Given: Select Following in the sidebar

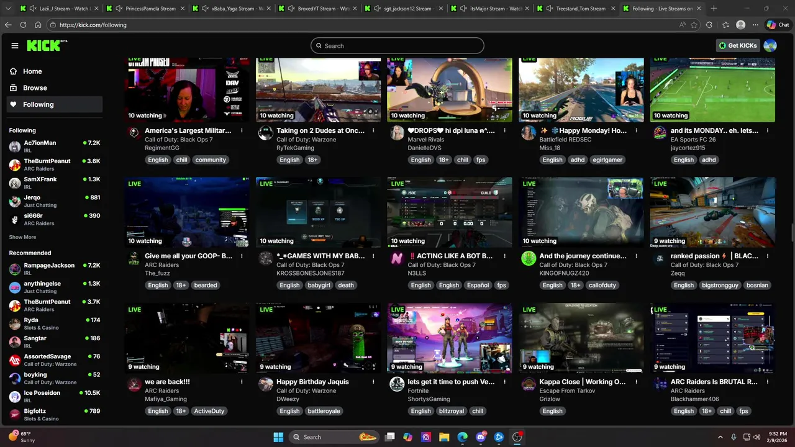Looking at the screenshot, I should pos(54,104).
